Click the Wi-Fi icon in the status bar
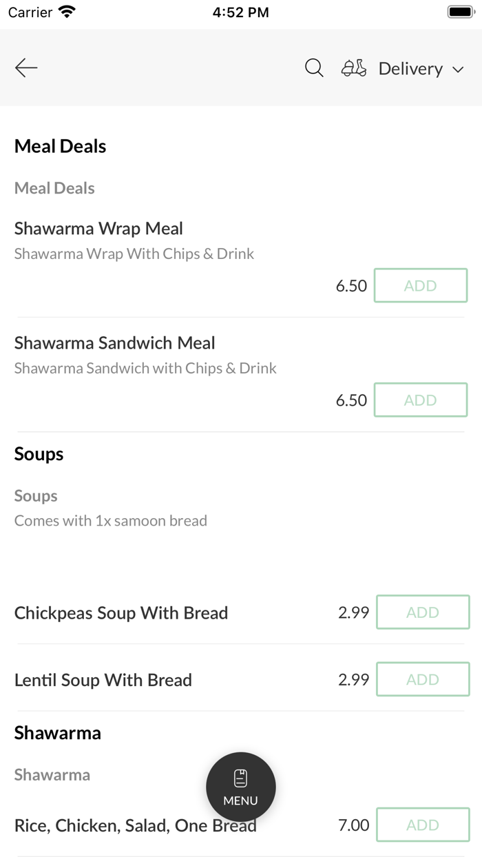Viewport: 482px width, 857px height. [65, 11]
